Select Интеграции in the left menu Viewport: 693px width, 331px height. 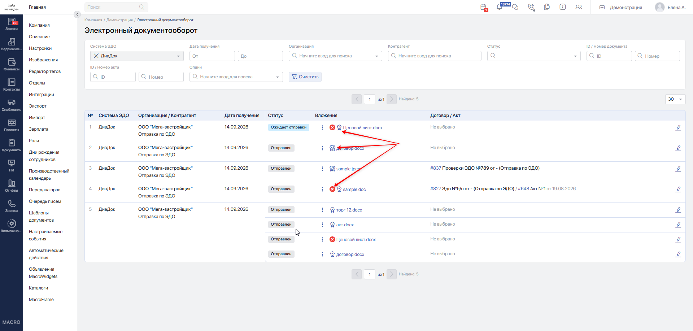[x=42, y=95]
